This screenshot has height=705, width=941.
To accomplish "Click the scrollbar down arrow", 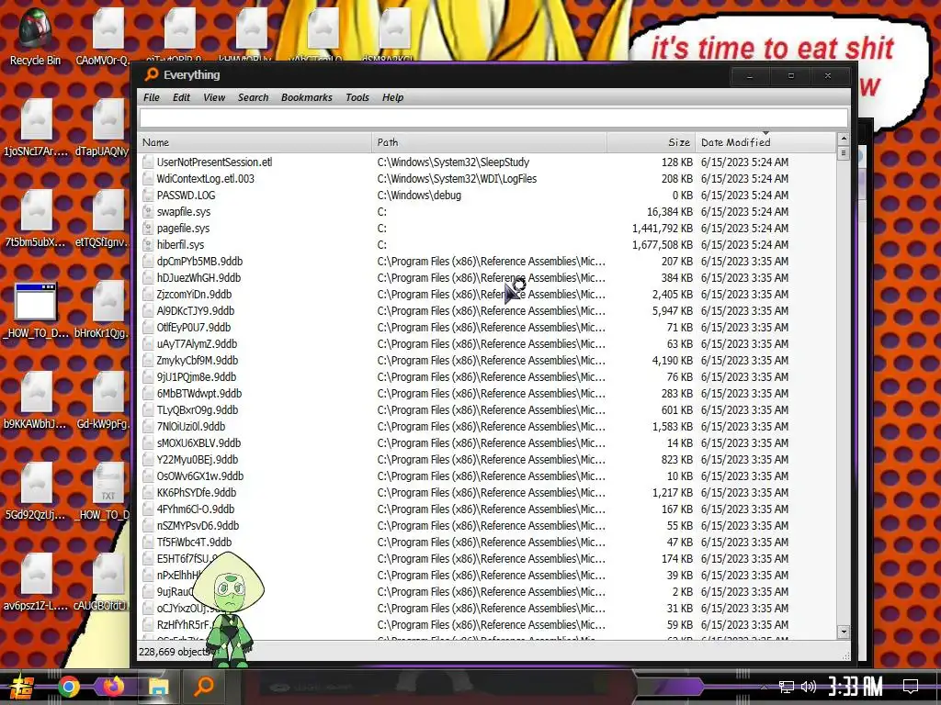I will click(x=844, y=632).
